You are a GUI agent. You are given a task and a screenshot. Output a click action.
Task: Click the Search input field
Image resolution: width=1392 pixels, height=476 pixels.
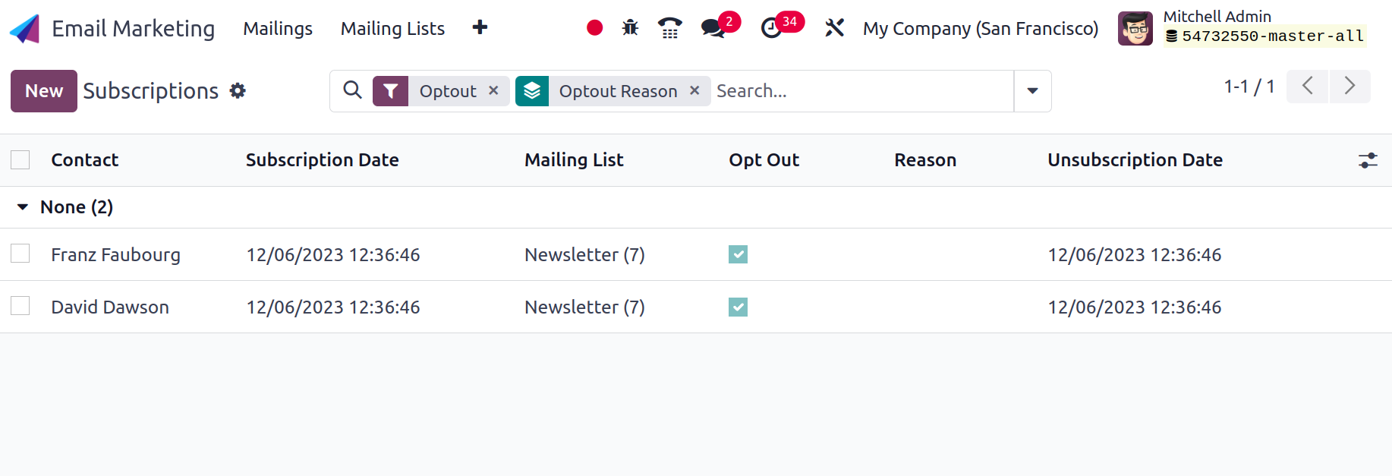pyautogui.click(x=862, y=91)
